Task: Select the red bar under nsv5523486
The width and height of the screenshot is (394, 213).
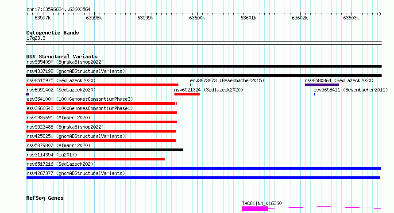Action: click(101, 131)
